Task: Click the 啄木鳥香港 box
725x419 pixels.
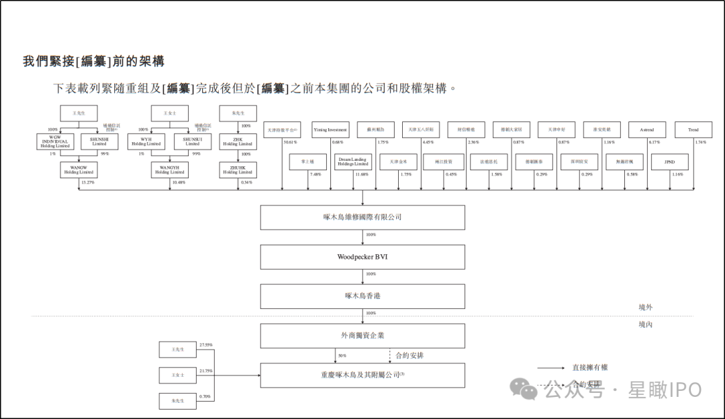Action: (362, 296)
